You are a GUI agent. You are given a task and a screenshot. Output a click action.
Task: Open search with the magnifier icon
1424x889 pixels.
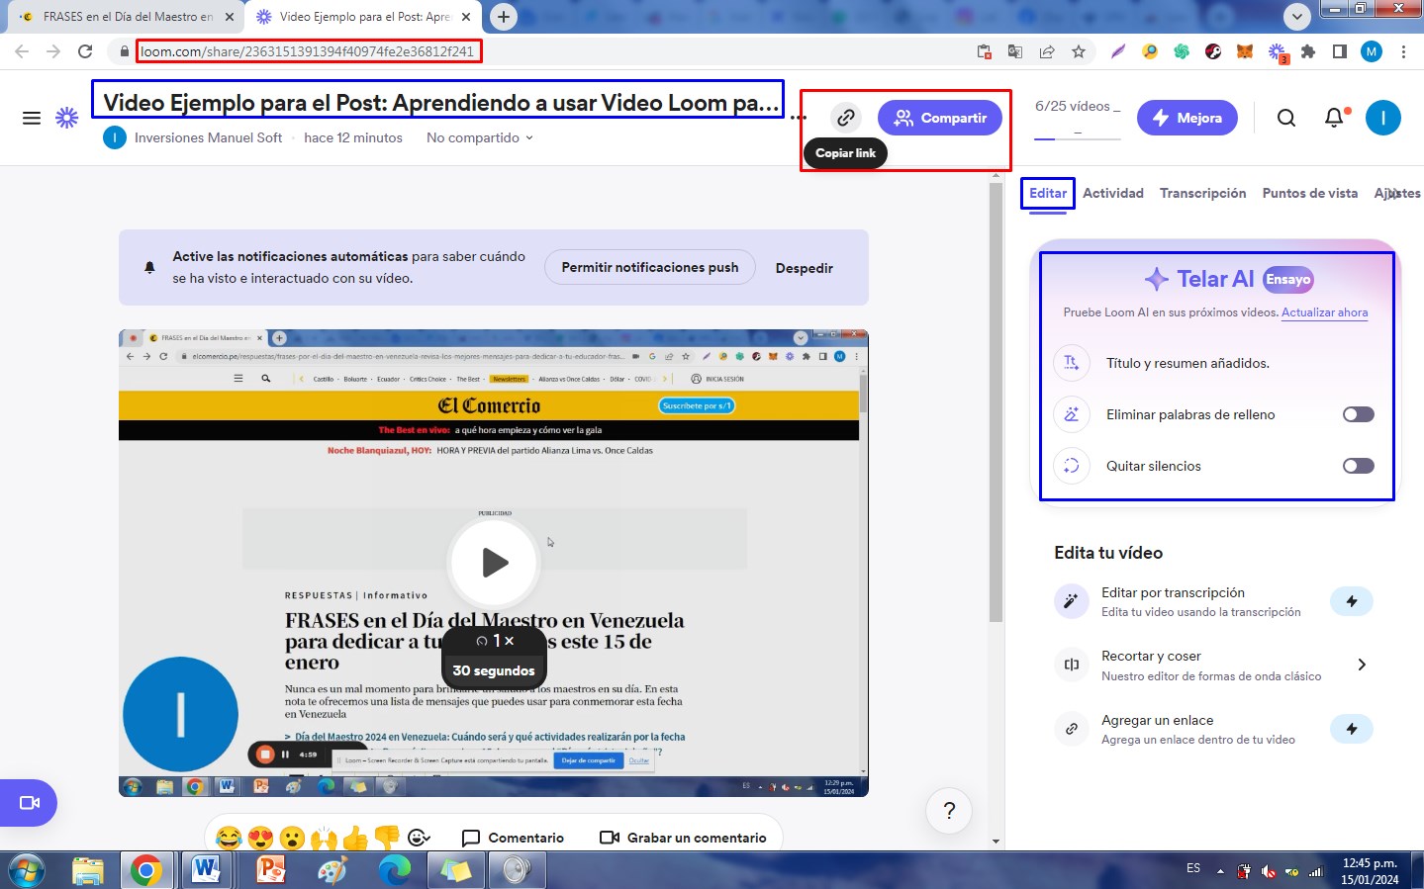pyautogui.click(x=1285, y=118)
